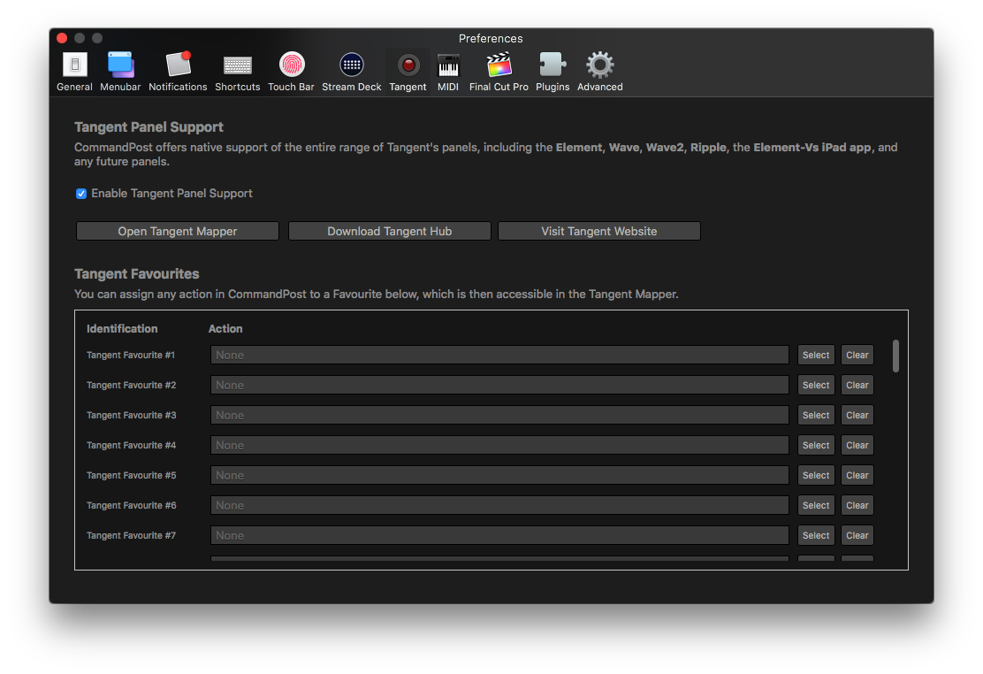
Task: Click the Tangent Favourite #3 action field
Action: (x=499, y=416)
